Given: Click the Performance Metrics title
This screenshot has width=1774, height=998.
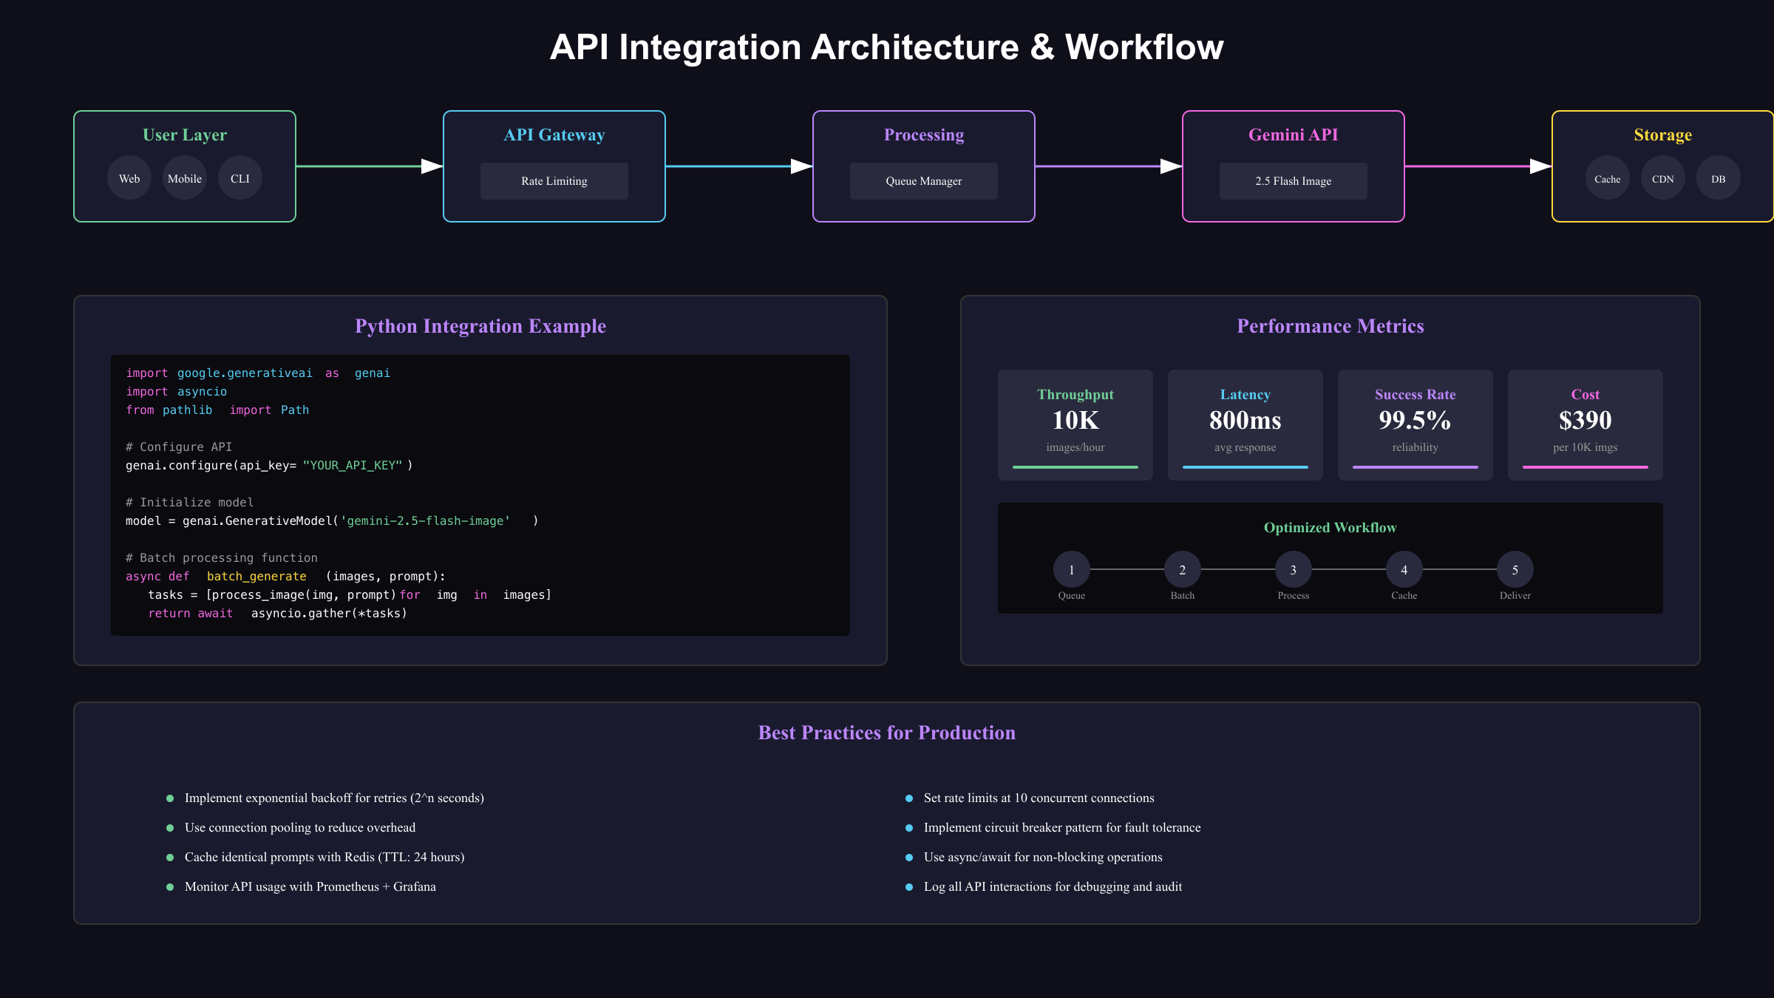Looking at the screenshot, I should pyautogui.click(x=1330, y=326).
